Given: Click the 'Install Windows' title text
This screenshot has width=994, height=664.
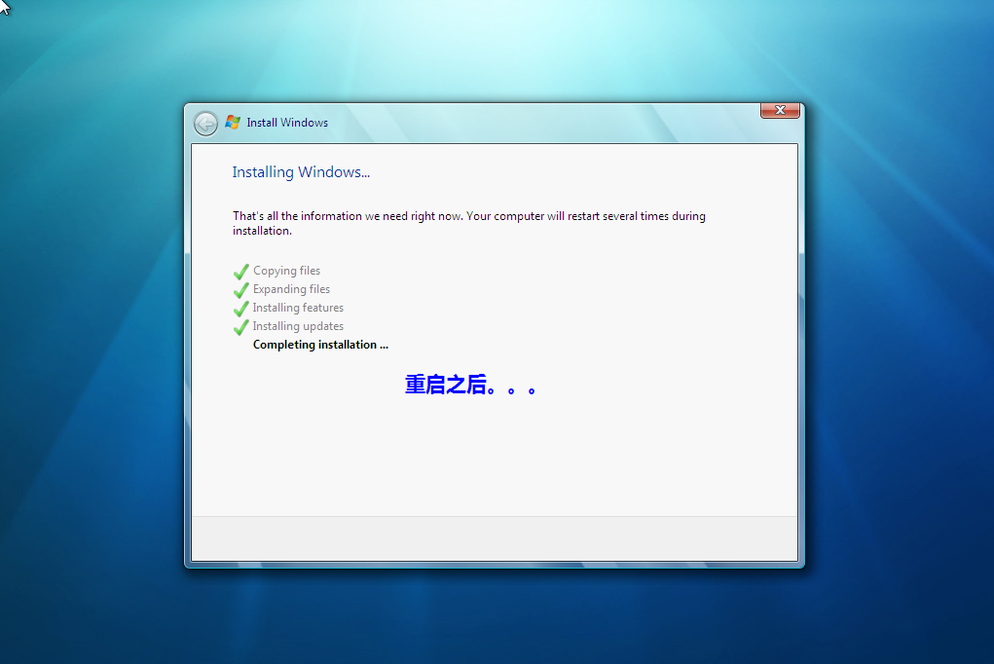Looking at the screenshot, I should [287, 123].
